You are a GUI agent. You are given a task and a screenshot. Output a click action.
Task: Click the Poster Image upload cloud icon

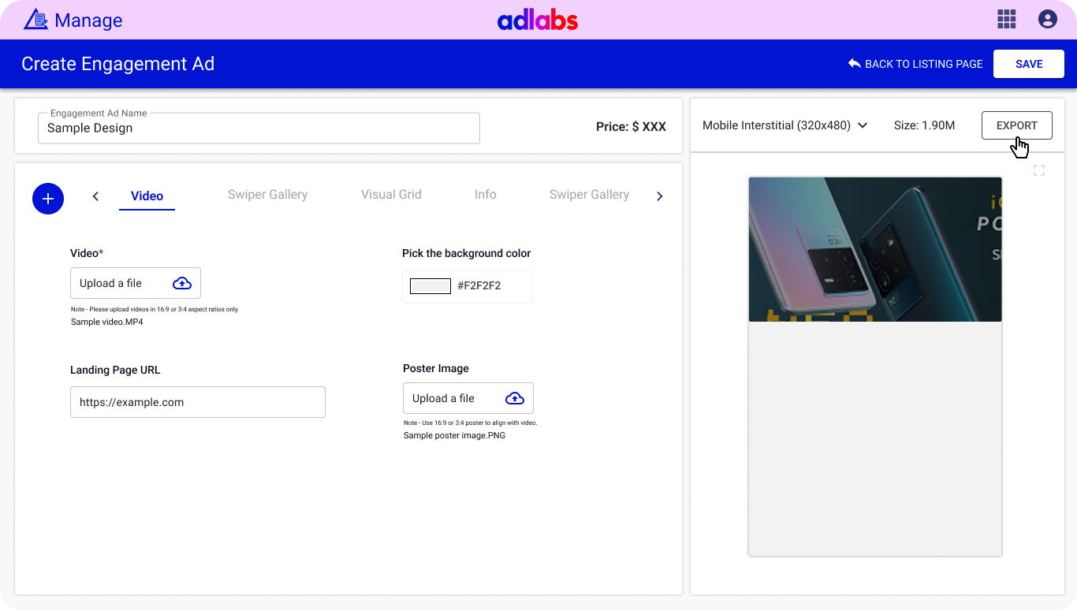tap(514, 398)
